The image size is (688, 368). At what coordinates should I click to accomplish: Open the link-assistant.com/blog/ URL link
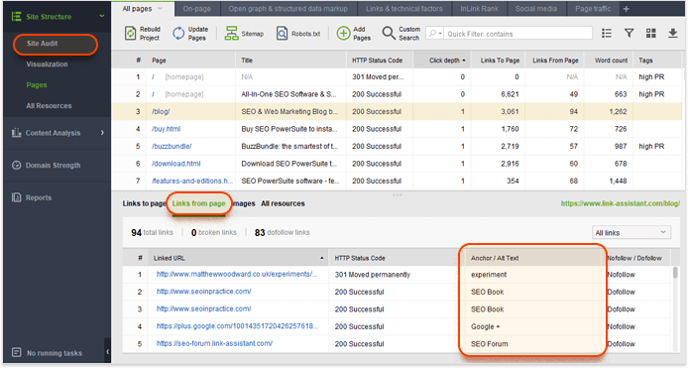click(621, 203)
